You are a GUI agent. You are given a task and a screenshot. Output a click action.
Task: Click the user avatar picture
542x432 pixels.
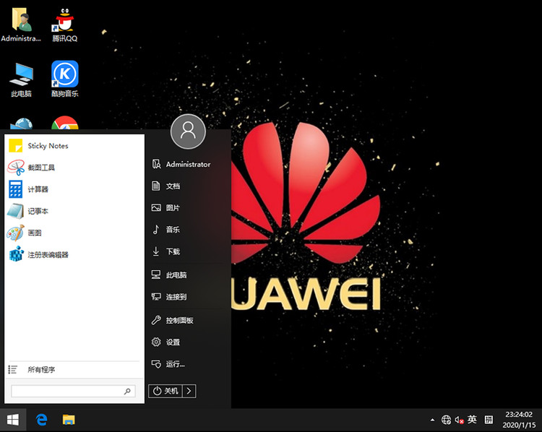tap(188, 131)
